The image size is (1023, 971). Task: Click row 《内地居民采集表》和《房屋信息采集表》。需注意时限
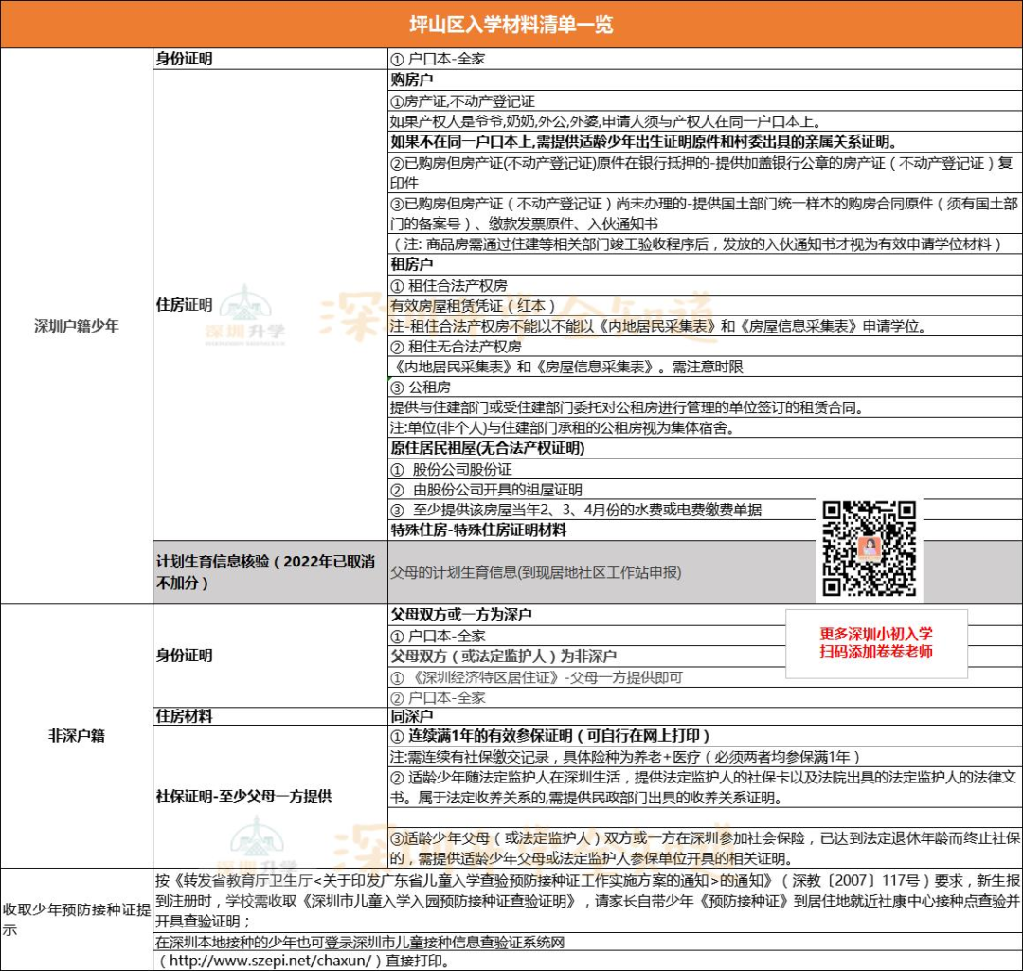(x=705, y=367)
